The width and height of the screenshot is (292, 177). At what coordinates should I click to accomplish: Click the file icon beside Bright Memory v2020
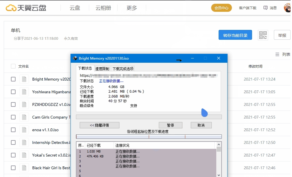pyautogui.click(x=24, y=79)
